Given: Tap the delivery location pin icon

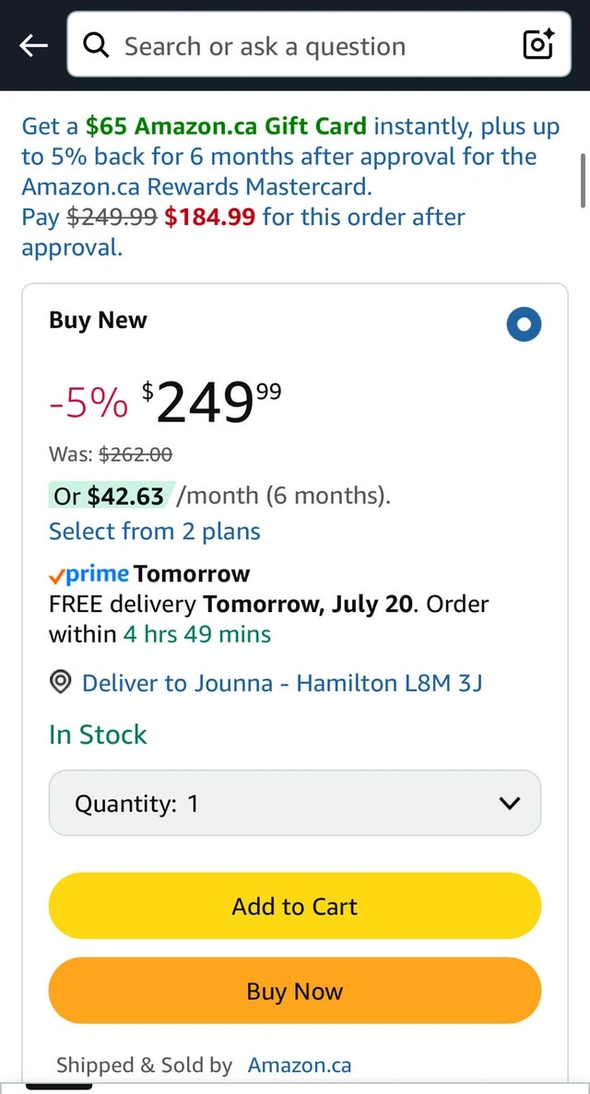Looking at the screenshot, I should pos(61,683).
